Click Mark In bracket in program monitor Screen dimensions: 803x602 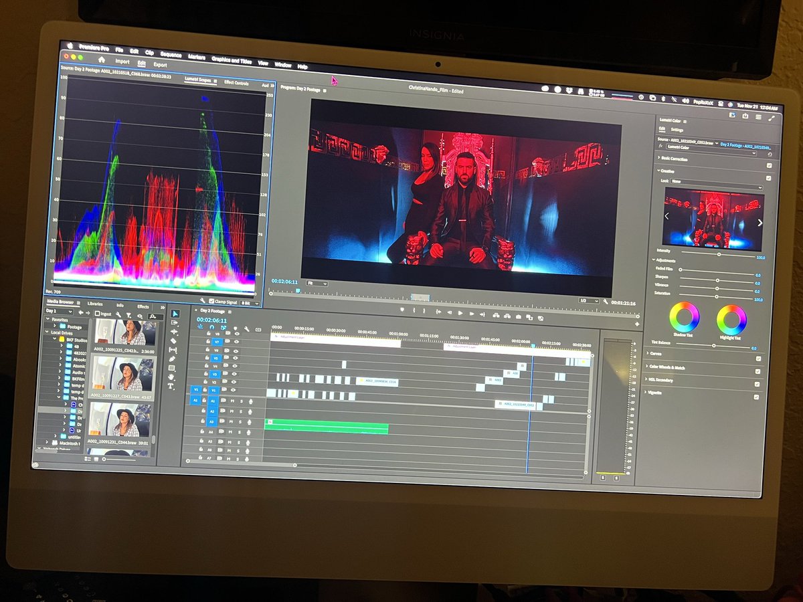[414, 310]
